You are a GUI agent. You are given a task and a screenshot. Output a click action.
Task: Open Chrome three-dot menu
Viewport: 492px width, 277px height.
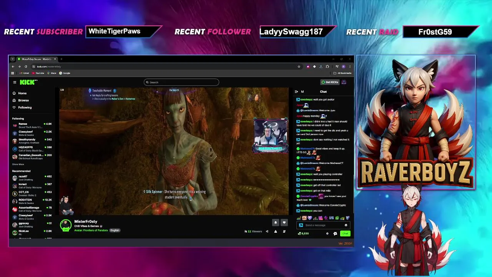350,67
